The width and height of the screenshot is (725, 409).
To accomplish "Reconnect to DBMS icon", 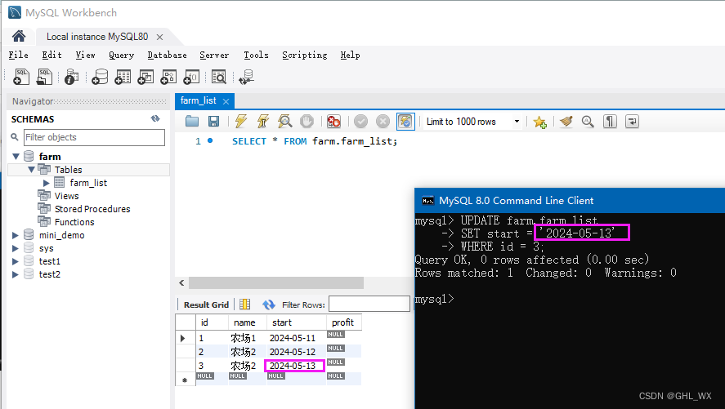I will point(247,77).
